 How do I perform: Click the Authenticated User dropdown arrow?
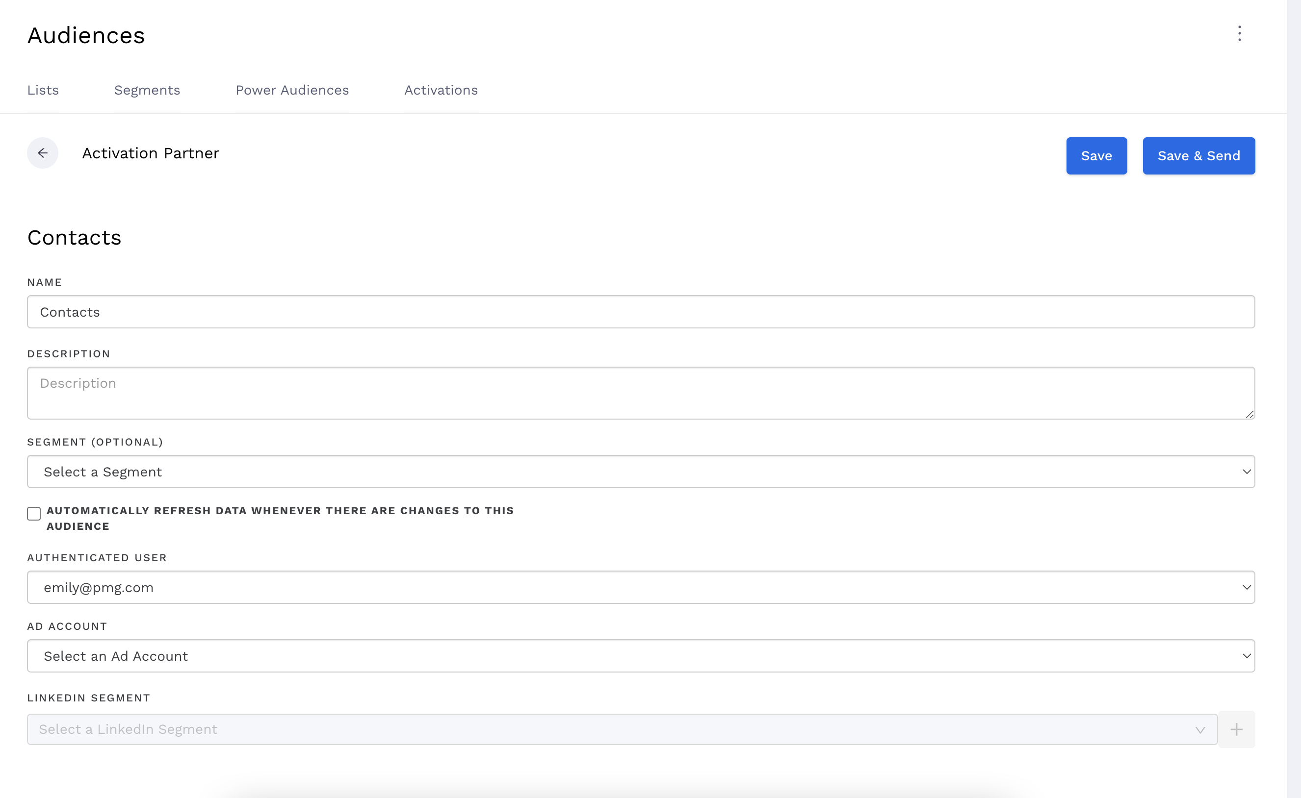click(x=1246, y=587)
